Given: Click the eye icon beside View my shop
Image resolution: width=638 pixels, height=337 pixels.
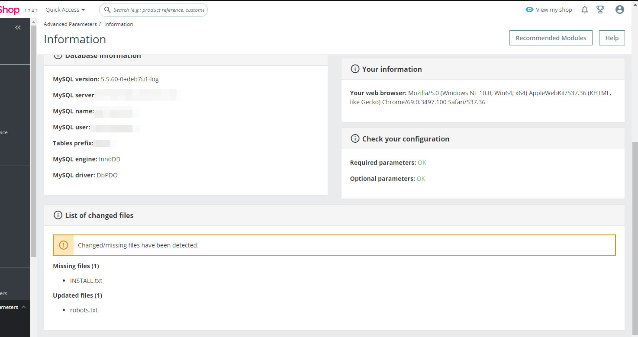Looking at the screenshot, I should click(529, 10).
